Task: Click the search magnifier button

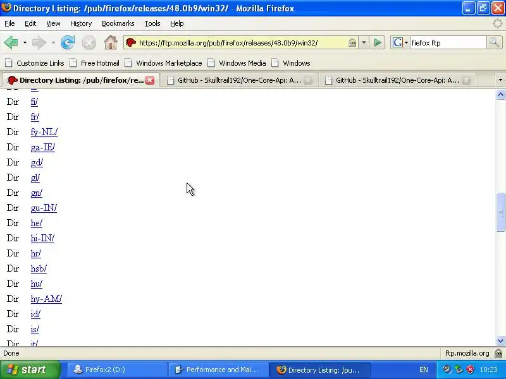Action: 494,42
